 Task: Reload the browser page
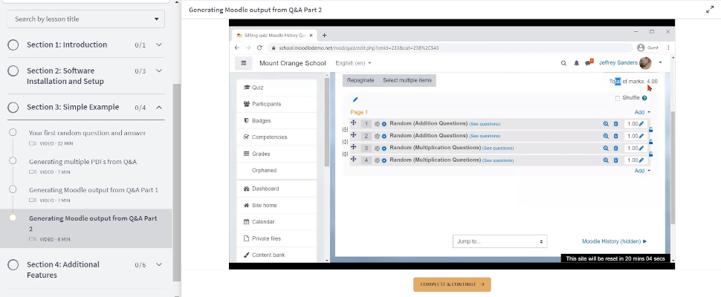[259, 48]
